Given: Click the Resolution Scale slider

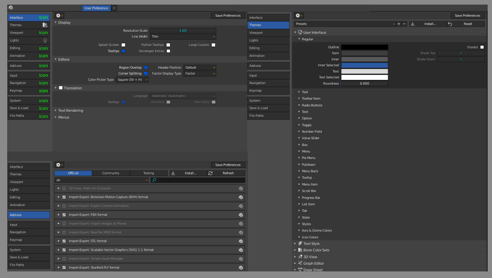Looking at the screenshot, I should (183, 30).
